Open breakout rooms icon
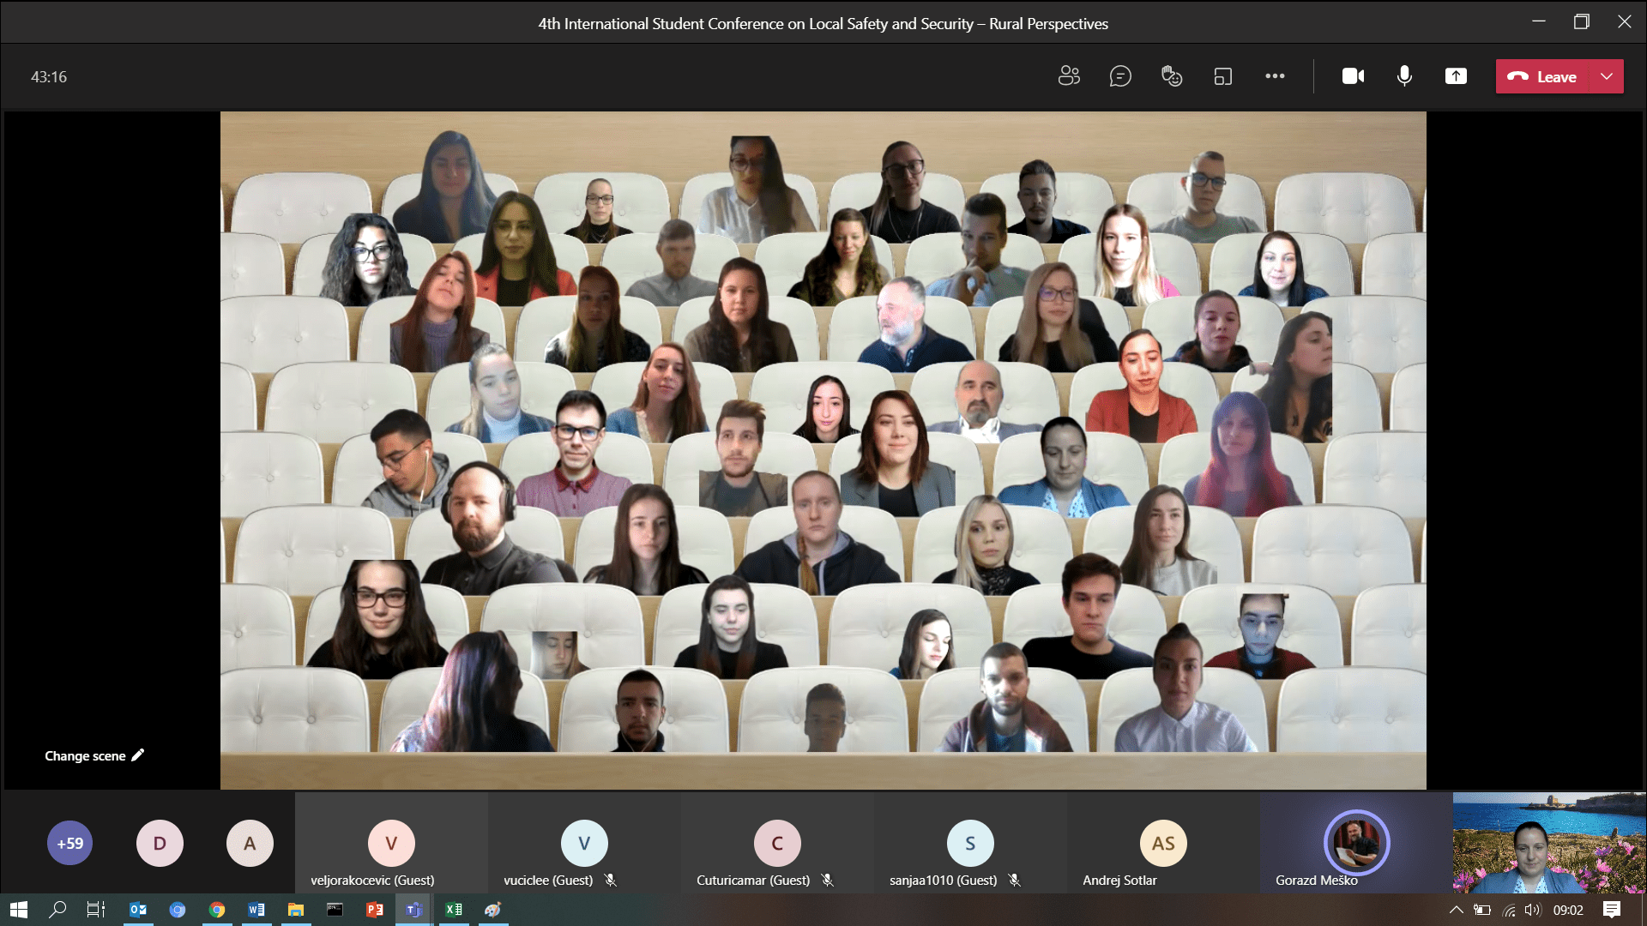Screen dimensions: 1647x926 (x=1223, y=76)
